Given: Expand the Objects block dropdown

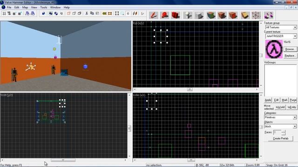Looking at the screenshot, I should 295,126.
